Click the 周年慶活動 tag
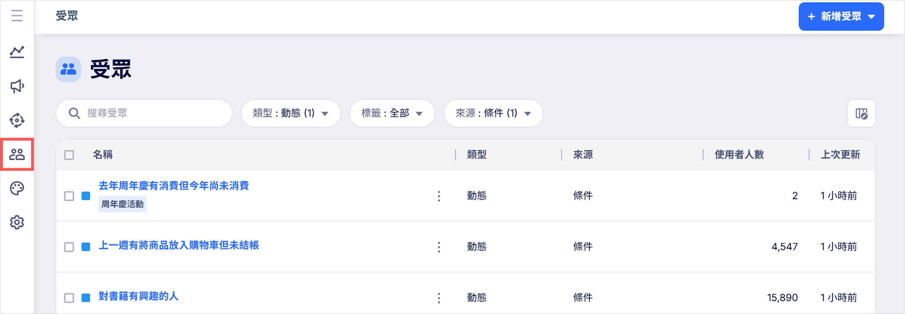 pos(123,204)
